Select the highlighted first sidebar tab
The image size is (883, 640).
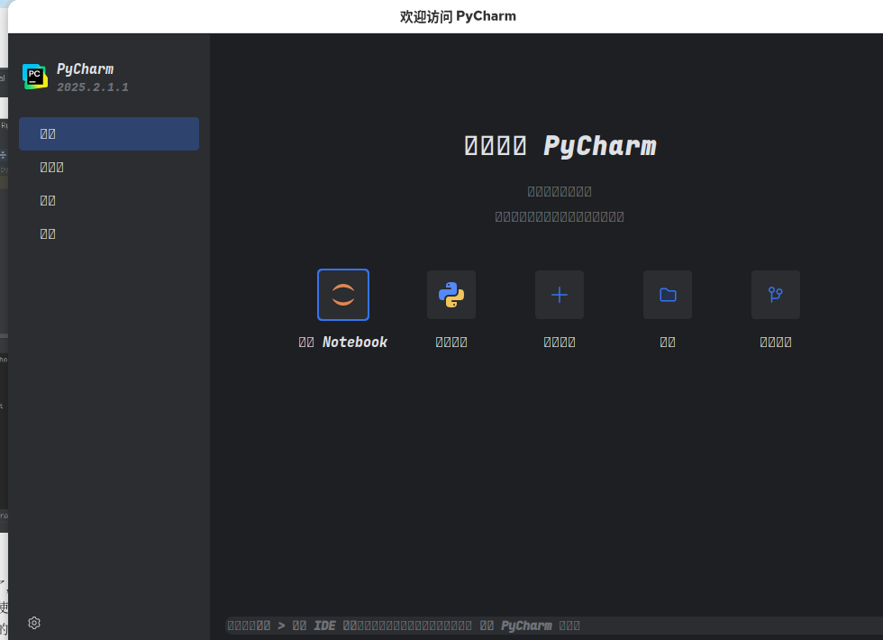pyautogui.click(x=109, y=133)
